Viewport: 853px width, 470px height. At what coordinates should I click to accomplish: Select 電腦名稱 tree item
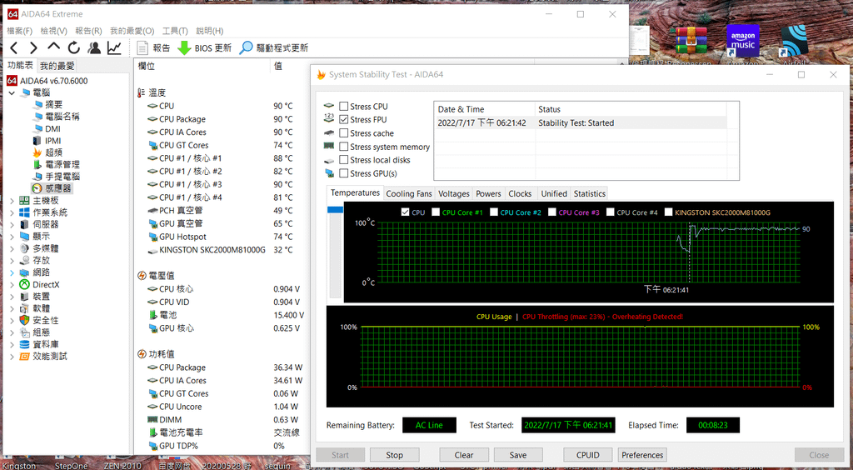[56, 117]
